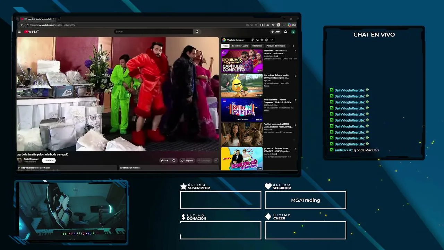
Task: Close the 'cap de la familia peluche' tab
Action: pyautogui.click(x=53, y=19)
